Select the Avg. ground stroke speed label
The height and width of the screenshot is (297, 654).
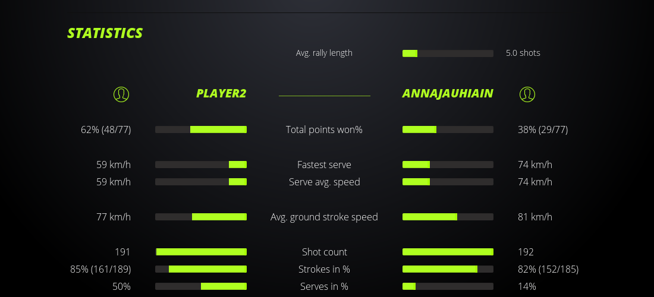point(324,217)
